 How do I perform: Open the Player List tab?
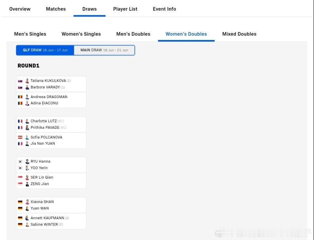(125, 9)
